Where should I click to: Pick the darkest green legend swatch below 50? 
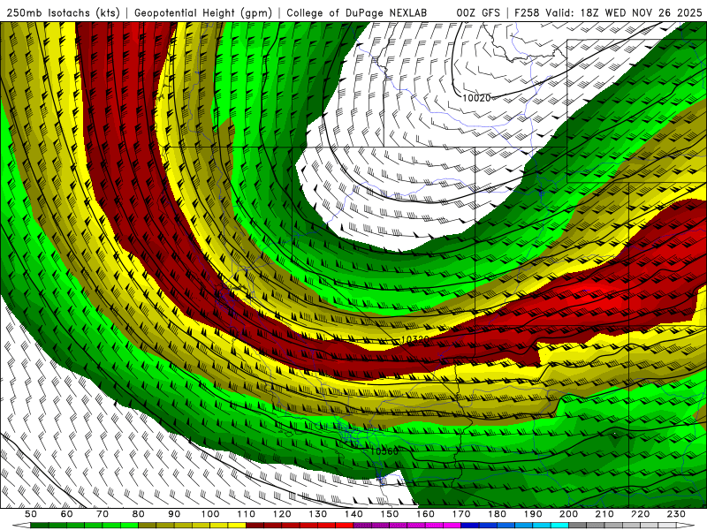click(40, 526)
